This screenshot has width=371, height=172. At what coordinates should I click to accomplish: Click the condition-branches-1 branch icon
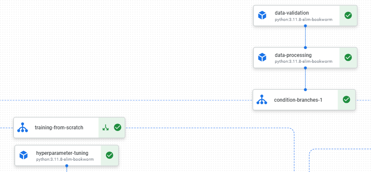pos(262,100)
